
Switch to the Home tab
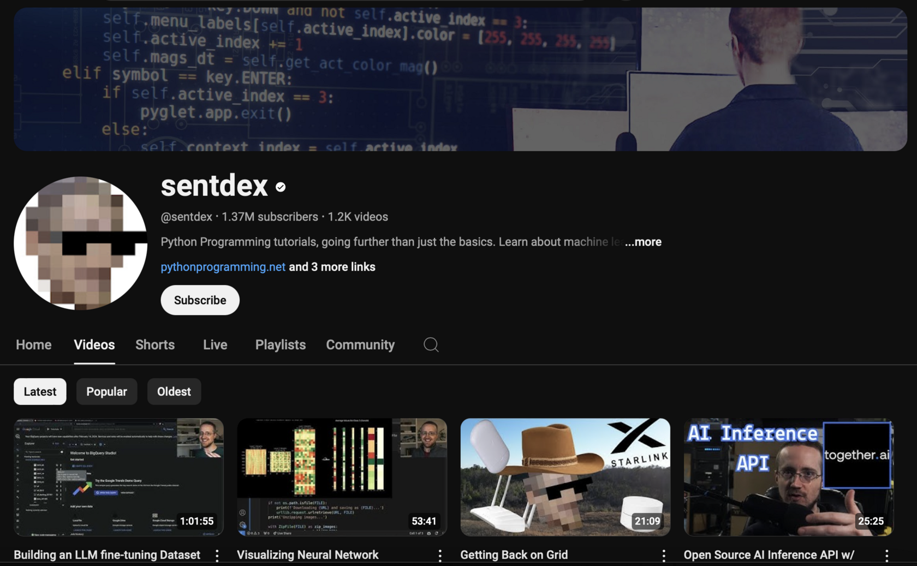(x=34, y=344)
